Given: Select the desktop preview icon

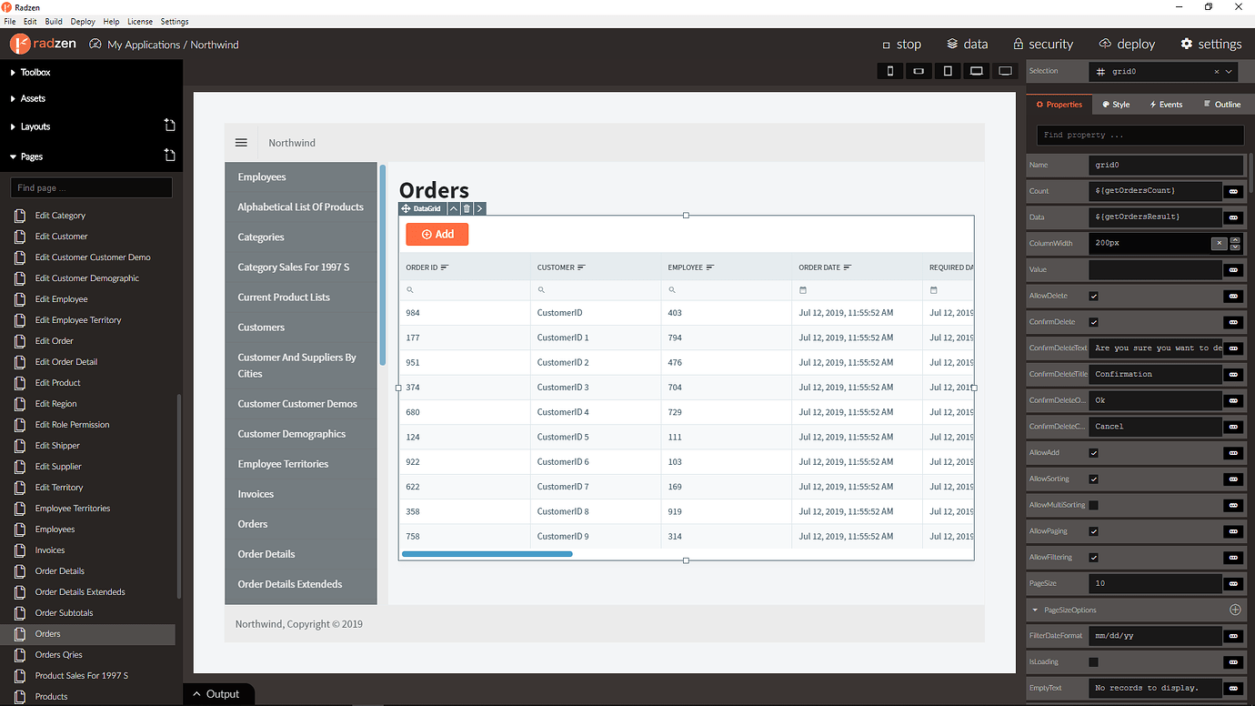Looking at the screenshot, I should (x=1005, y=70).
